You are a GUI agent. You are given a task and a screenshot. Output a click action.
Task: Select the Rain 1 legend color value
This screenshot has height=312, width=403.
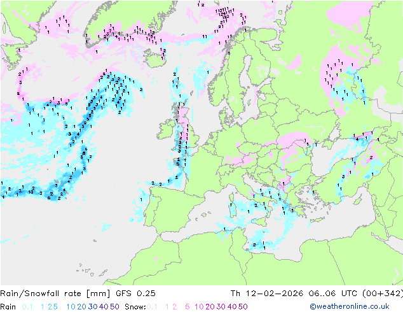(43, 307)
